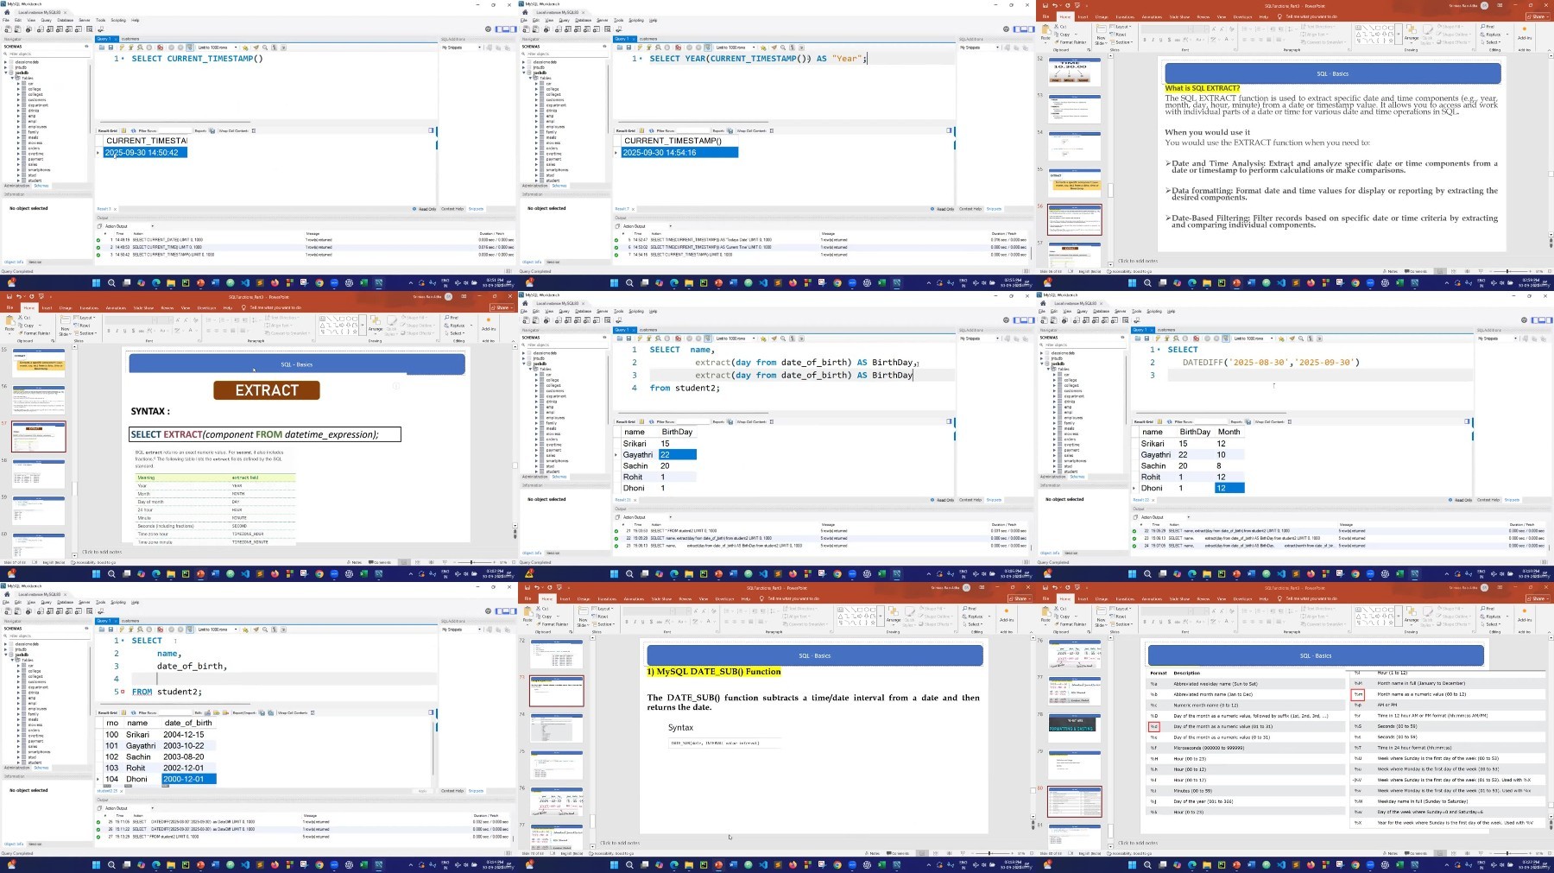
Task: Toggle the Notes pane in the DATE_SUB PowerPoint status bar
Action: click(872, 853)
